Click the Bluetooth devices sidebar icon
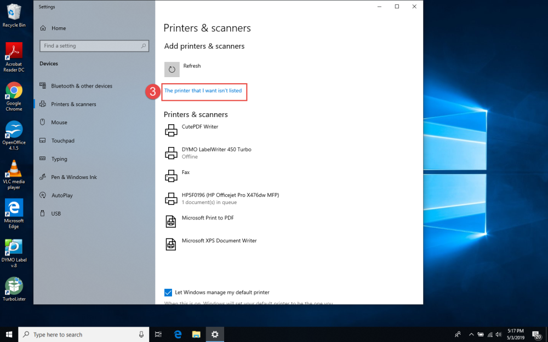The width and height of the screenshot is (548, 342). 43,85
